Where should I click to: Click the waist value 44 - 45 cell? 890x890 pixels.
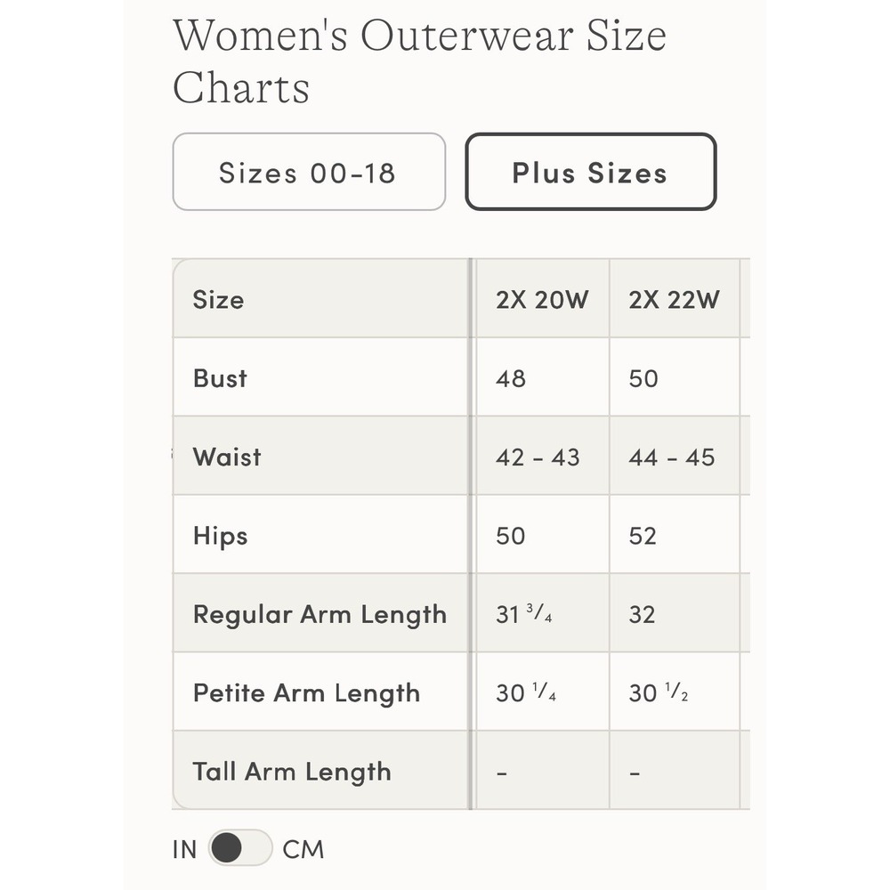click(x=675, y=456)
